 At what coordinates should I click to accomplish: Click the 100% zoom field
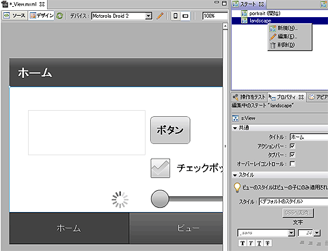click(x=215, y=16)
